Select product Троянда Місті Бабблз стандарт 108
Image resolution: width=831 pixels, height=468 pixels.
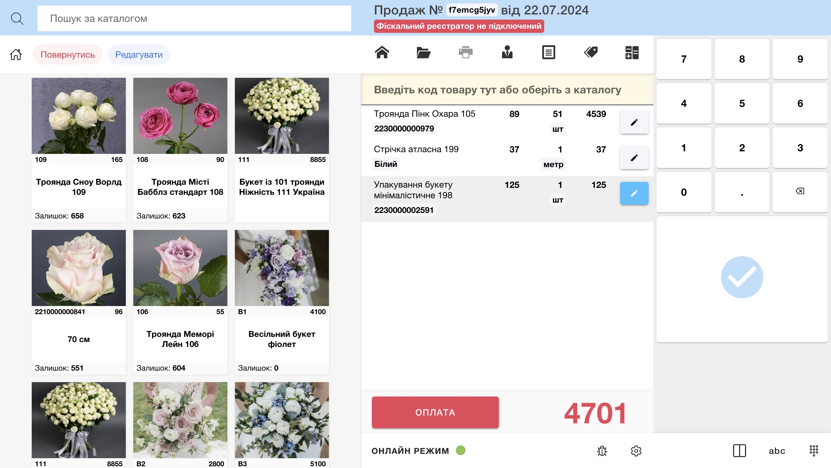[180, 150]
